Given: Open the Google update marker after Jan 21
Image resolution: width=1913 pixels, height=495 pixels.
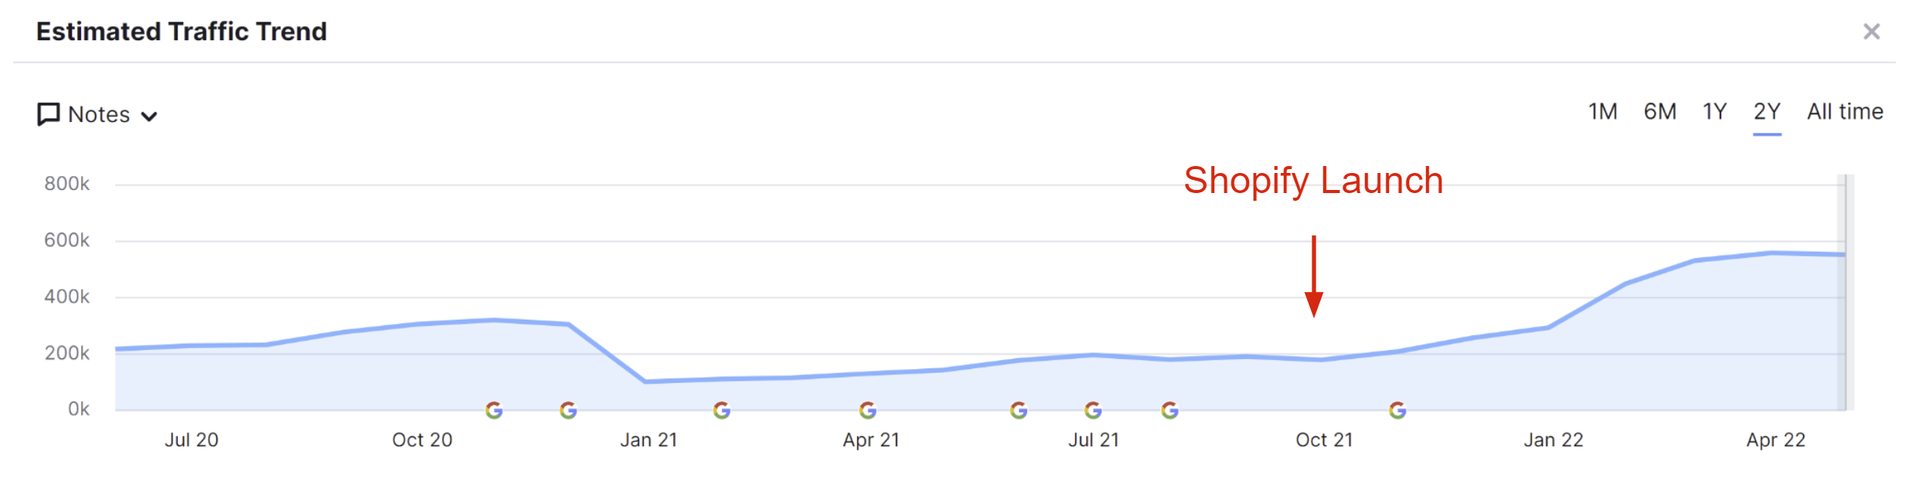Looking at the screenshot, I should coord(722,410).
